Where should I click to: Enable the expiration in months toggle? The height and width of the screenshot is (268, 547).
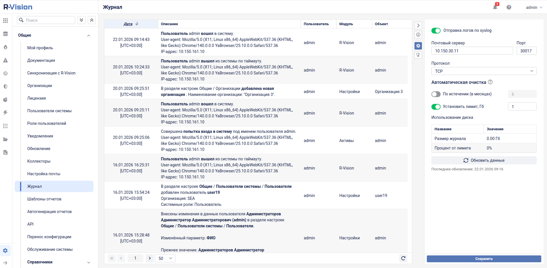pos(436,94)
